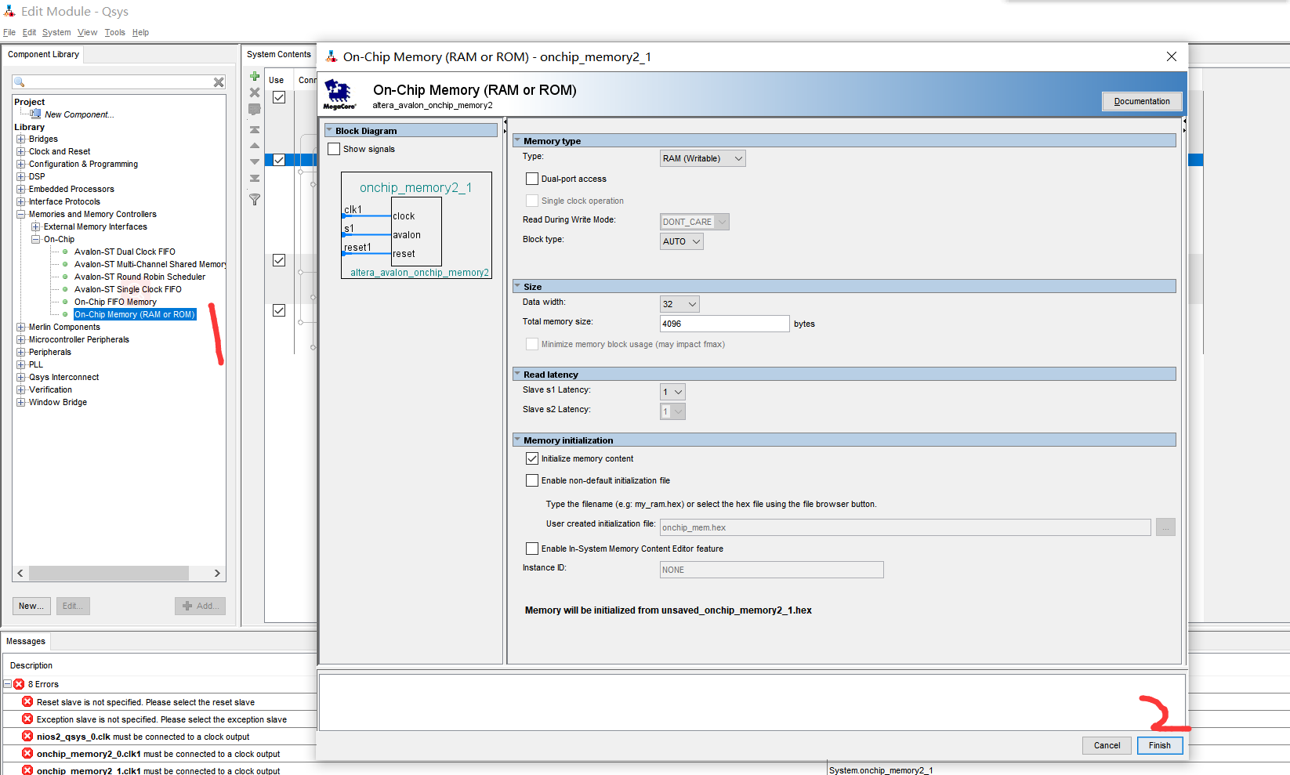This screenshot has width=1290, height=775.
Task: Open the System menu
Action: (x=56, y=32)
